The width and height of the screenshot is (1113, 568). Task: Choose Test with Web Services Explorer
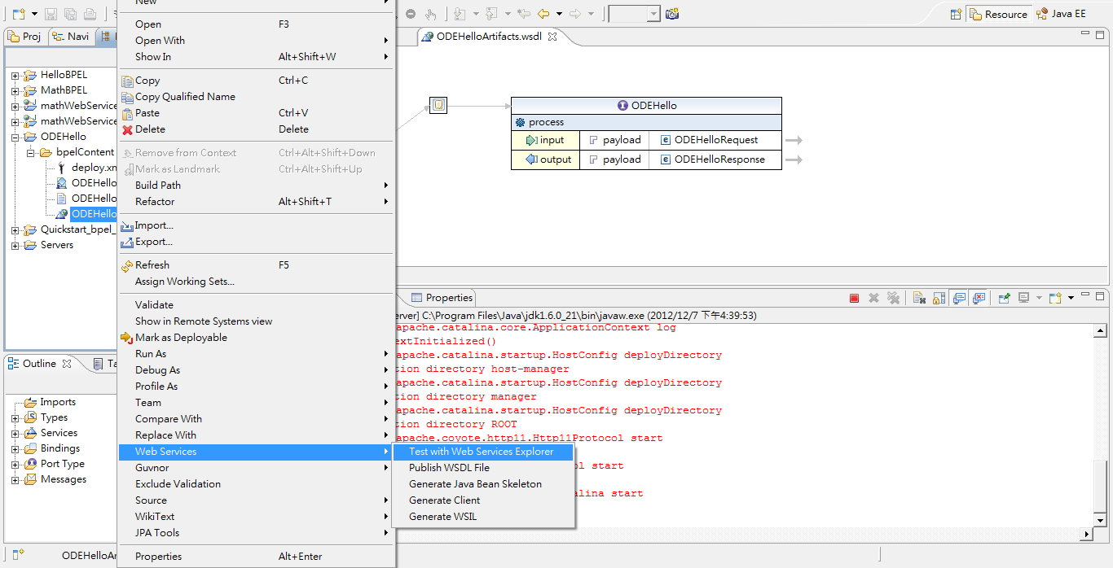click(x=484, y=452)
